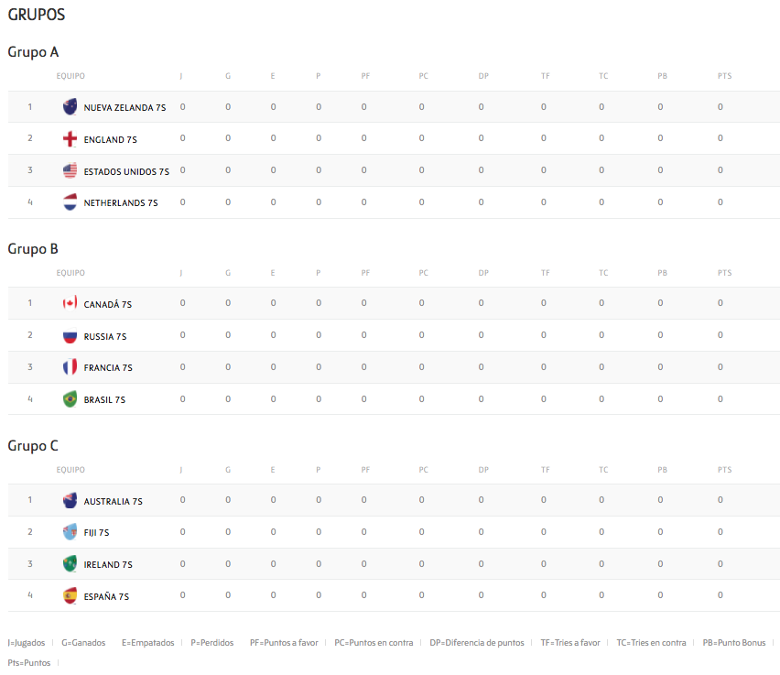Viewport: 780px width, 675px height.
Task: Click the Russia 7s flag icon
Action: 70,336
